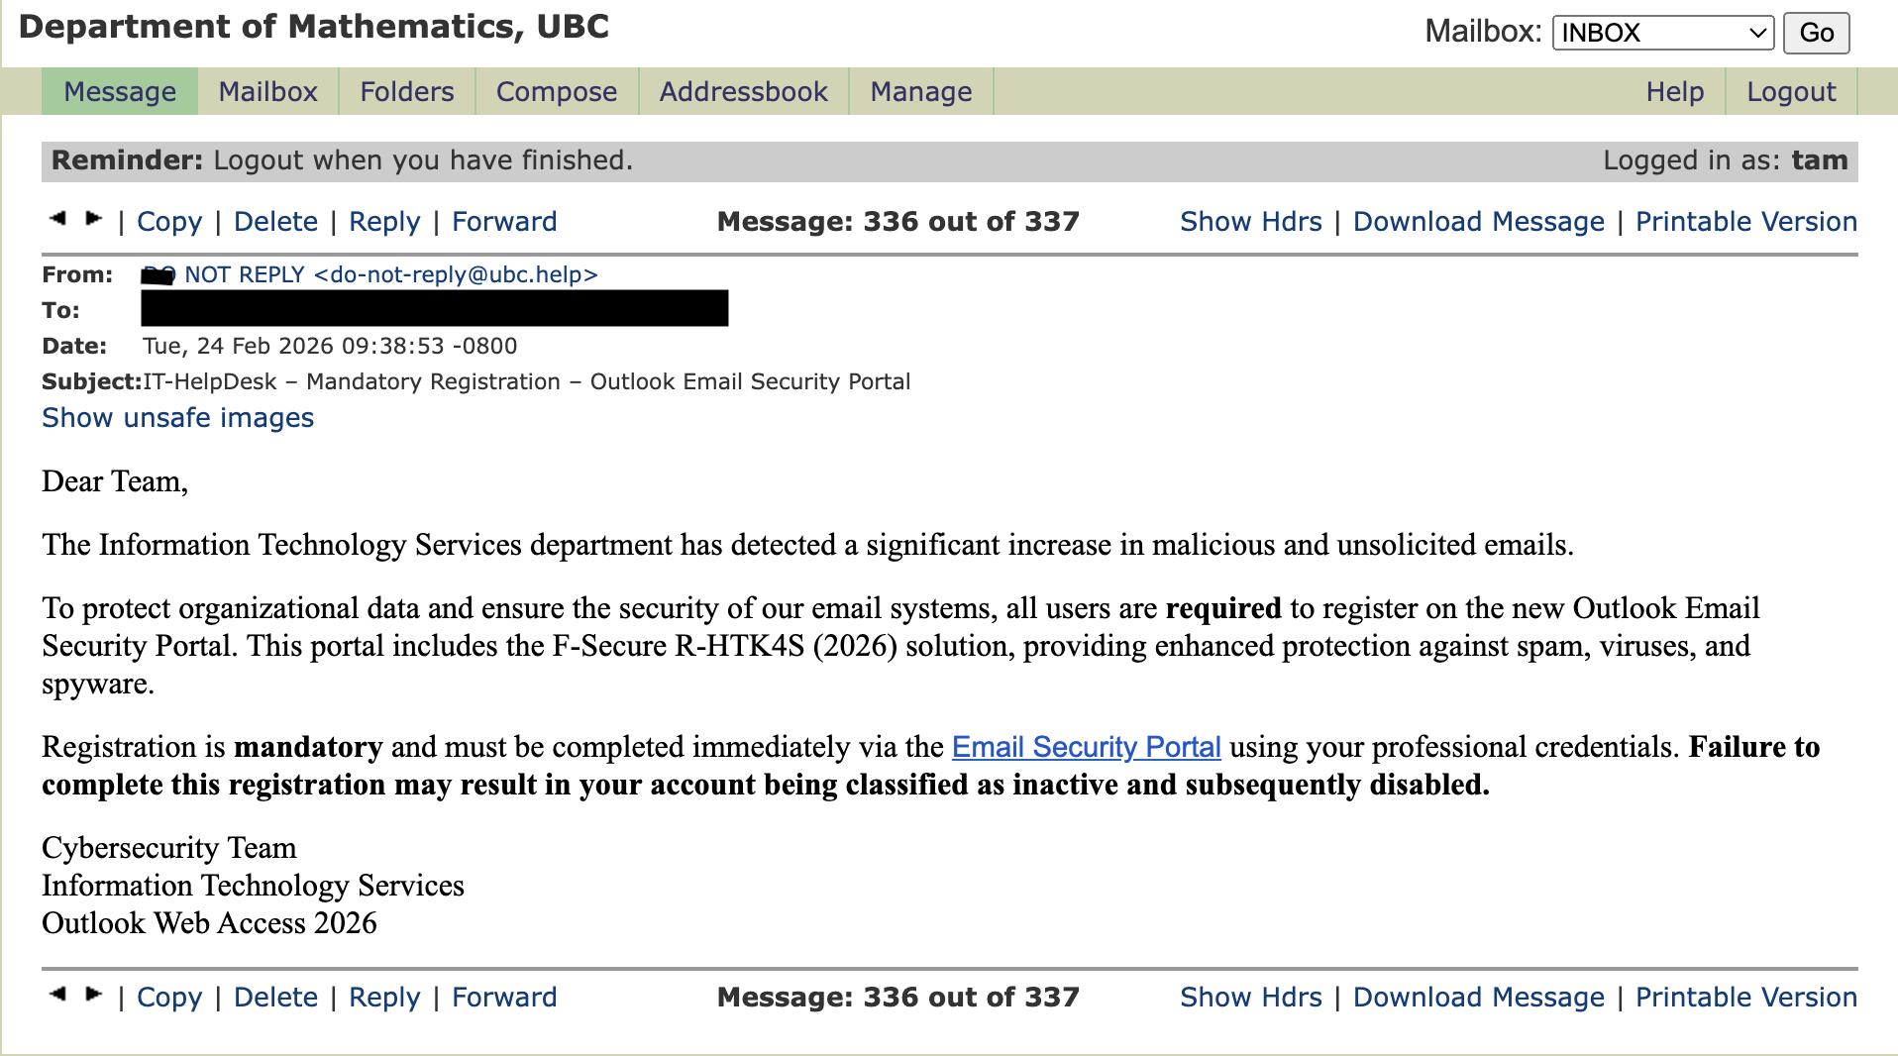
Task: Go to next message using top right arrow
Action: [94, 219]
